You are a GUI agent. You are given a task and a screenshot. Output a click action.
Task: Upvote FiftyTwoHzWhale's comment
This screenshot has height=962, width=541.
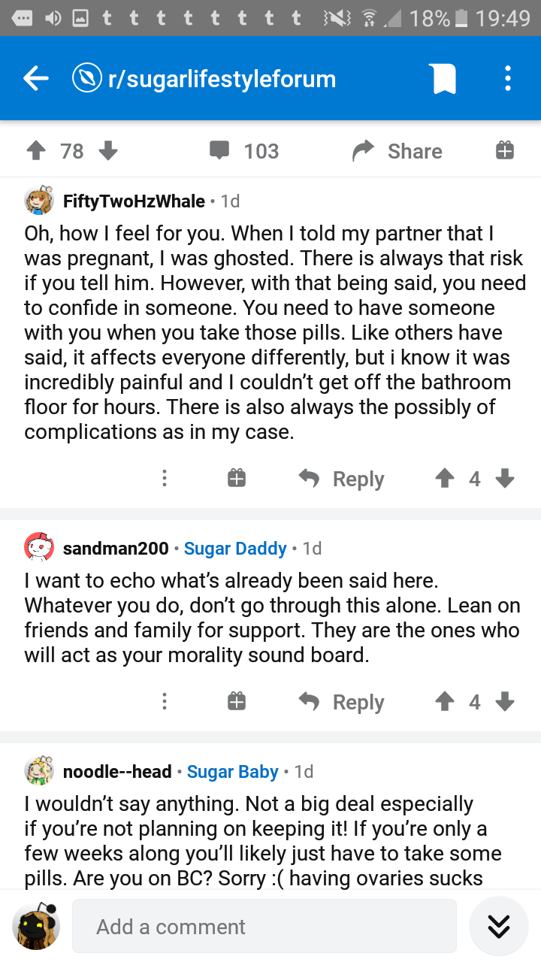coord(444,479)
